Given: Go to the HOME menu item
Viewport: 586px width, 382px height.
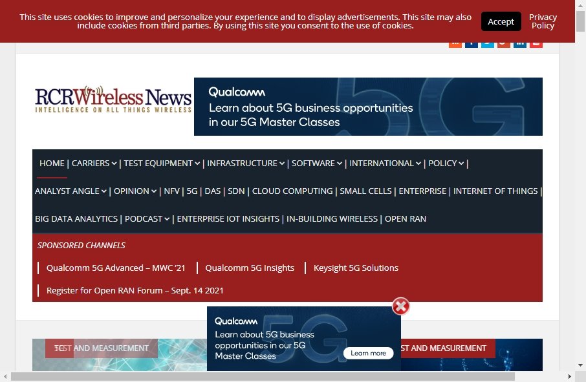Looking at the screenshot, I should click(x=52, y=163).
